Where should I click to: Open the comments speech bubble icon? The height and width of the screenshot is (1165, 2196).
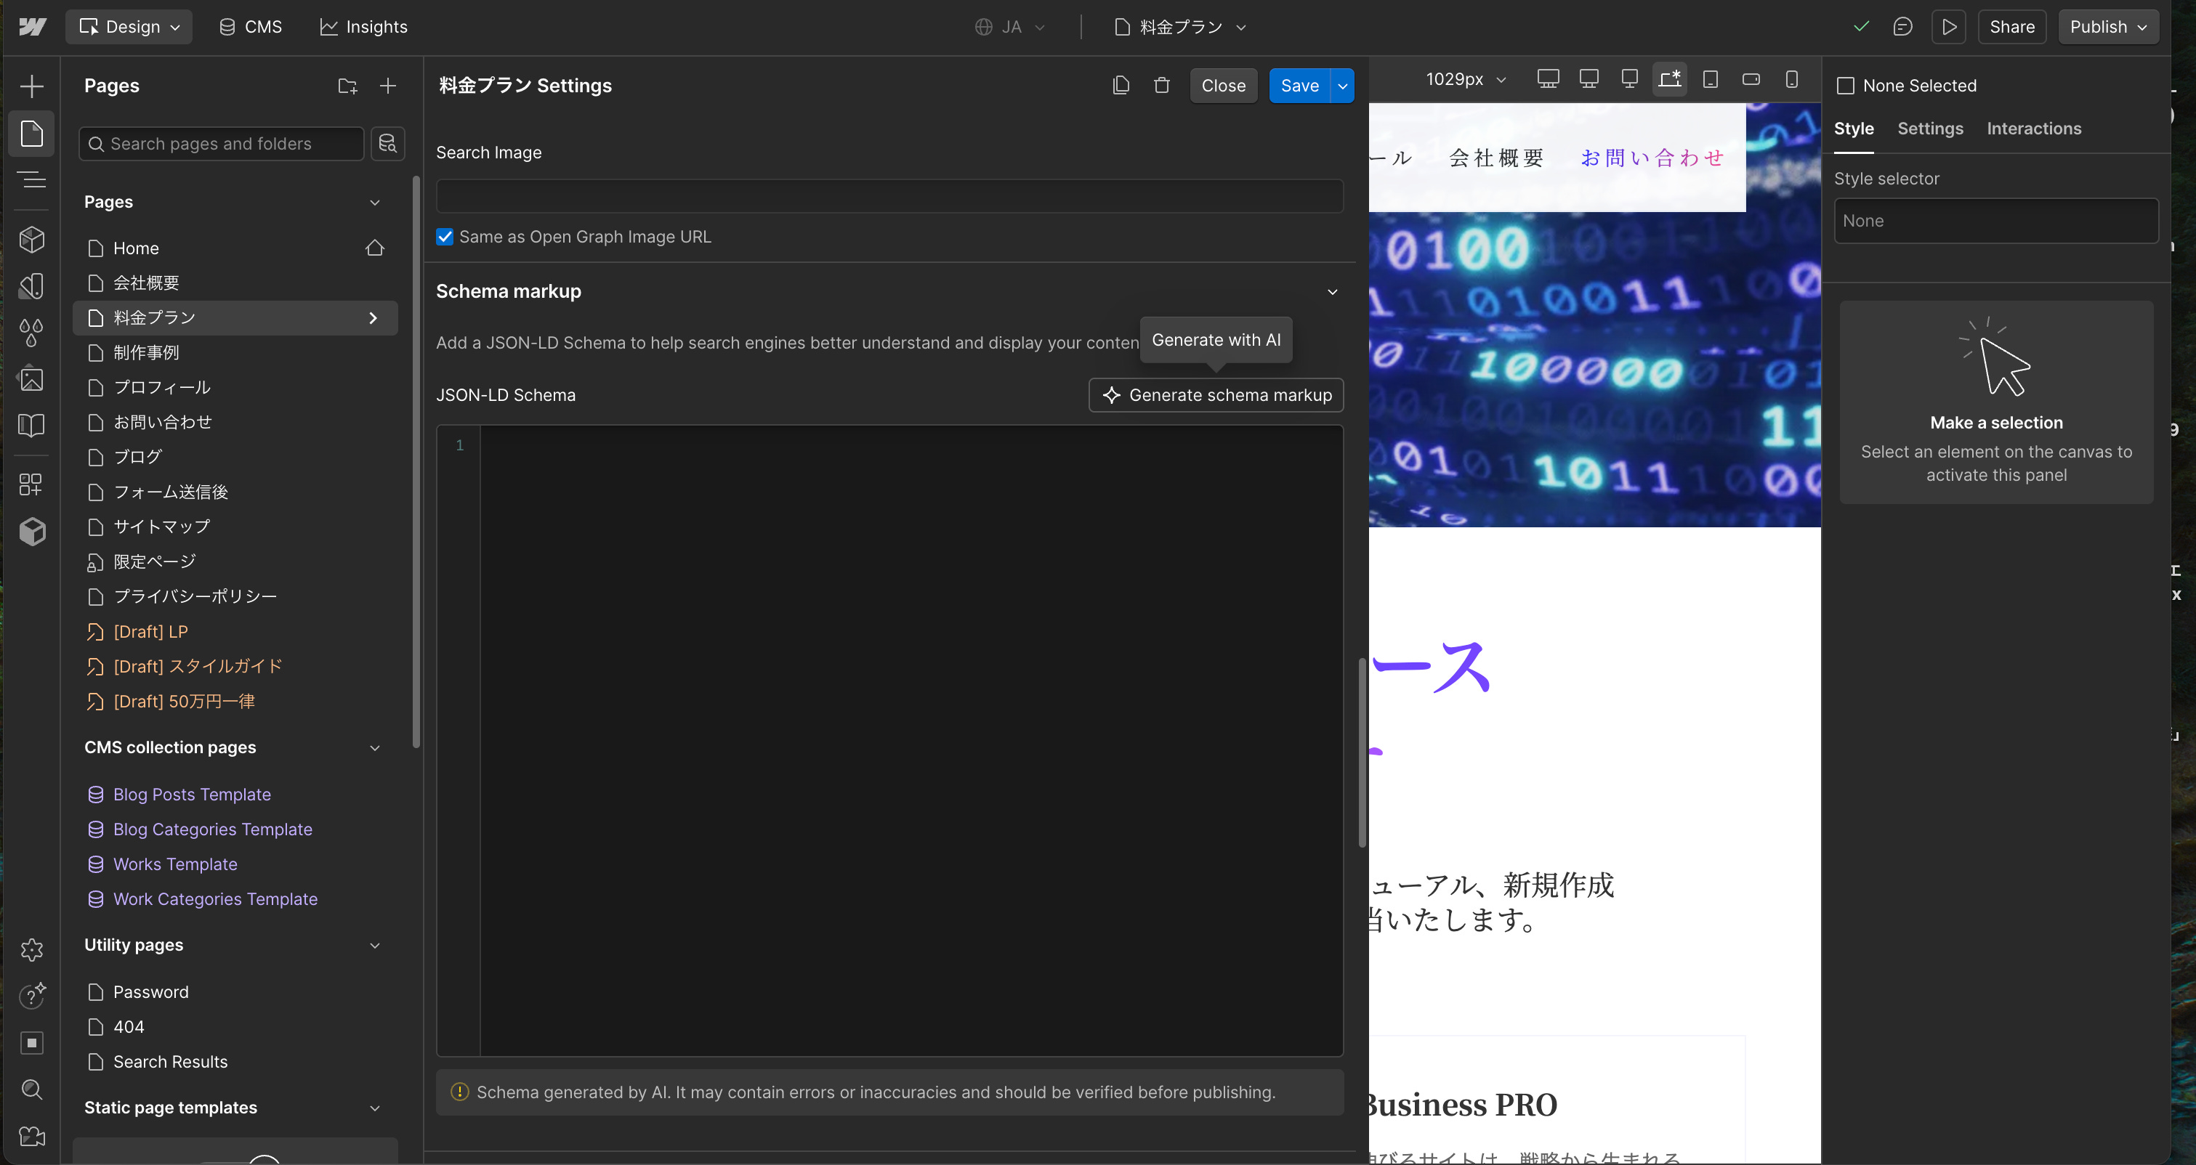tap(1902, 28)
